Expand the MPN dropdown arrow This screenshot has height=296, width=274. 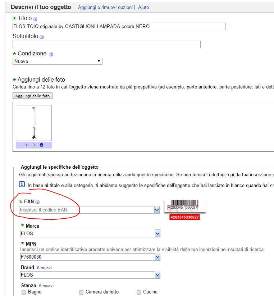(157, 257)
